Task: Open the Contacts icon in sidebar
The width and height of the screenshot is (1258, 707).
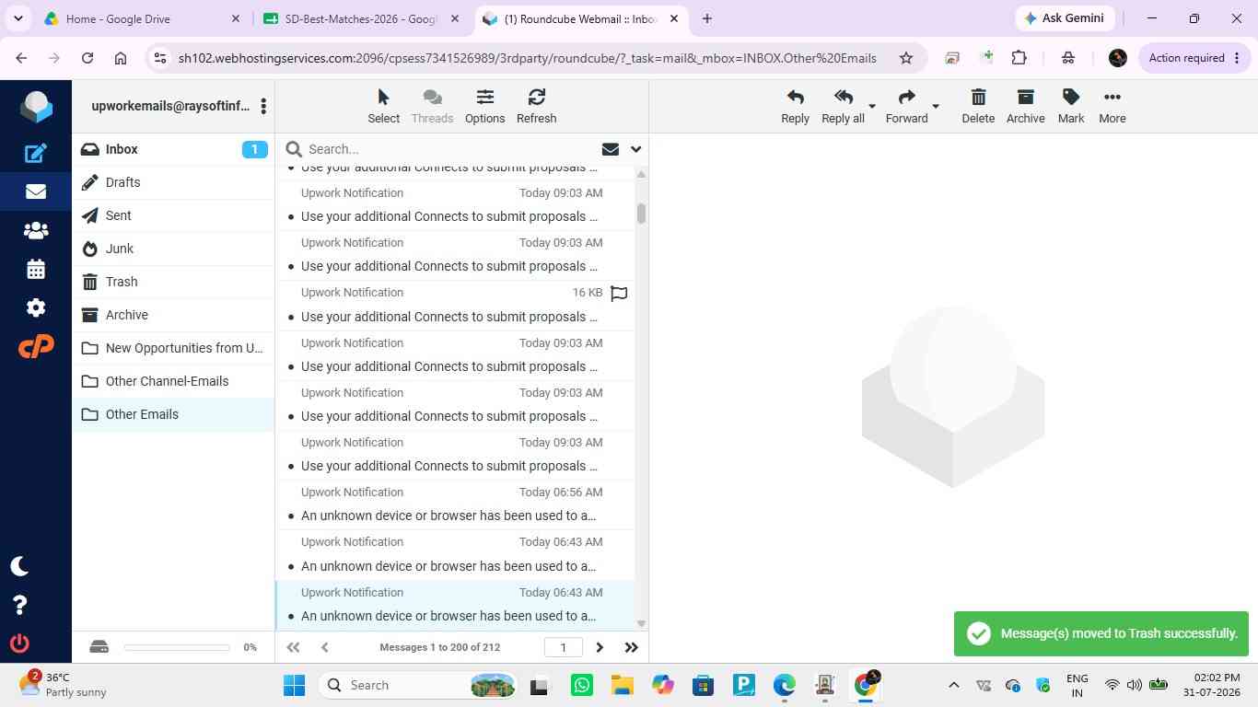Action: (36, 230)
